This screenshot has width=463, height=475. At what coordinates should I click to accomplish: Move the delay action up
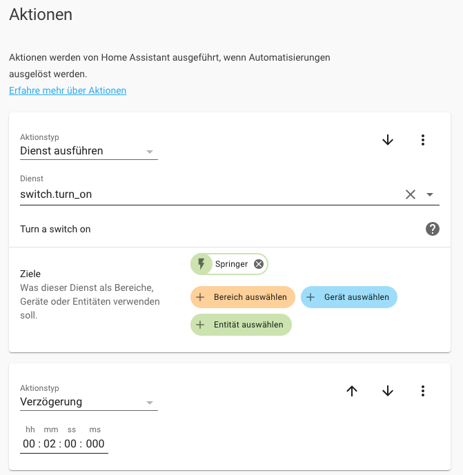click(x=352, y=391)
